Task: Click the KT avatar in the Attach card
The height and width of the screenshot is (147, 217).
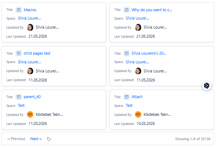Action: tap(138, 114)
